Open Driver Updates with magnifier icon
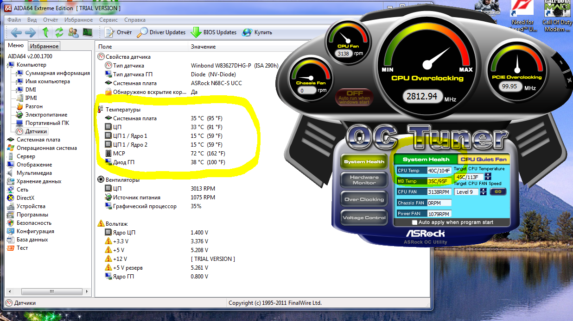This screenshot has width=573, height=321. click(x=161, y=32)
